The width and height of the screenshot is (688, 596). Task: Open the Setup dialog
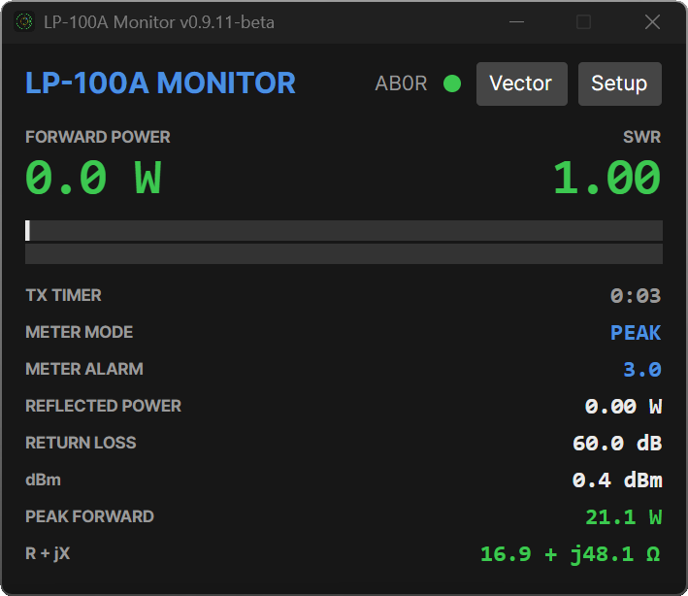619,83
